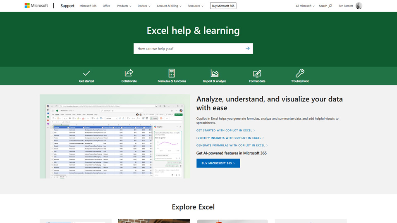Open Formulas & functions calculator icon
The width and height of the screenshot is (397, 223).
(172, 73)
